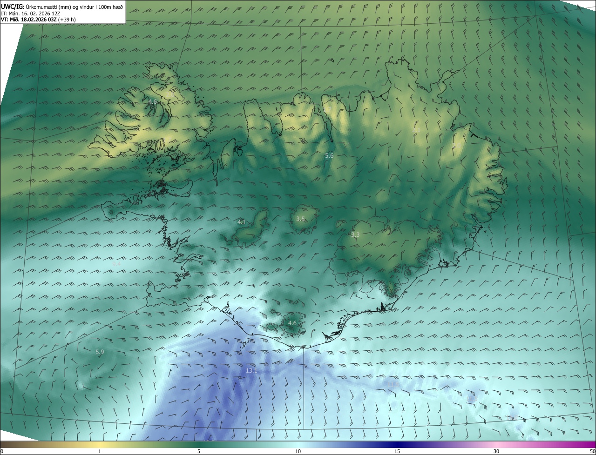596x455 pixels.
Task: Click the VT valid time line
Action: (x=39, y=20)
